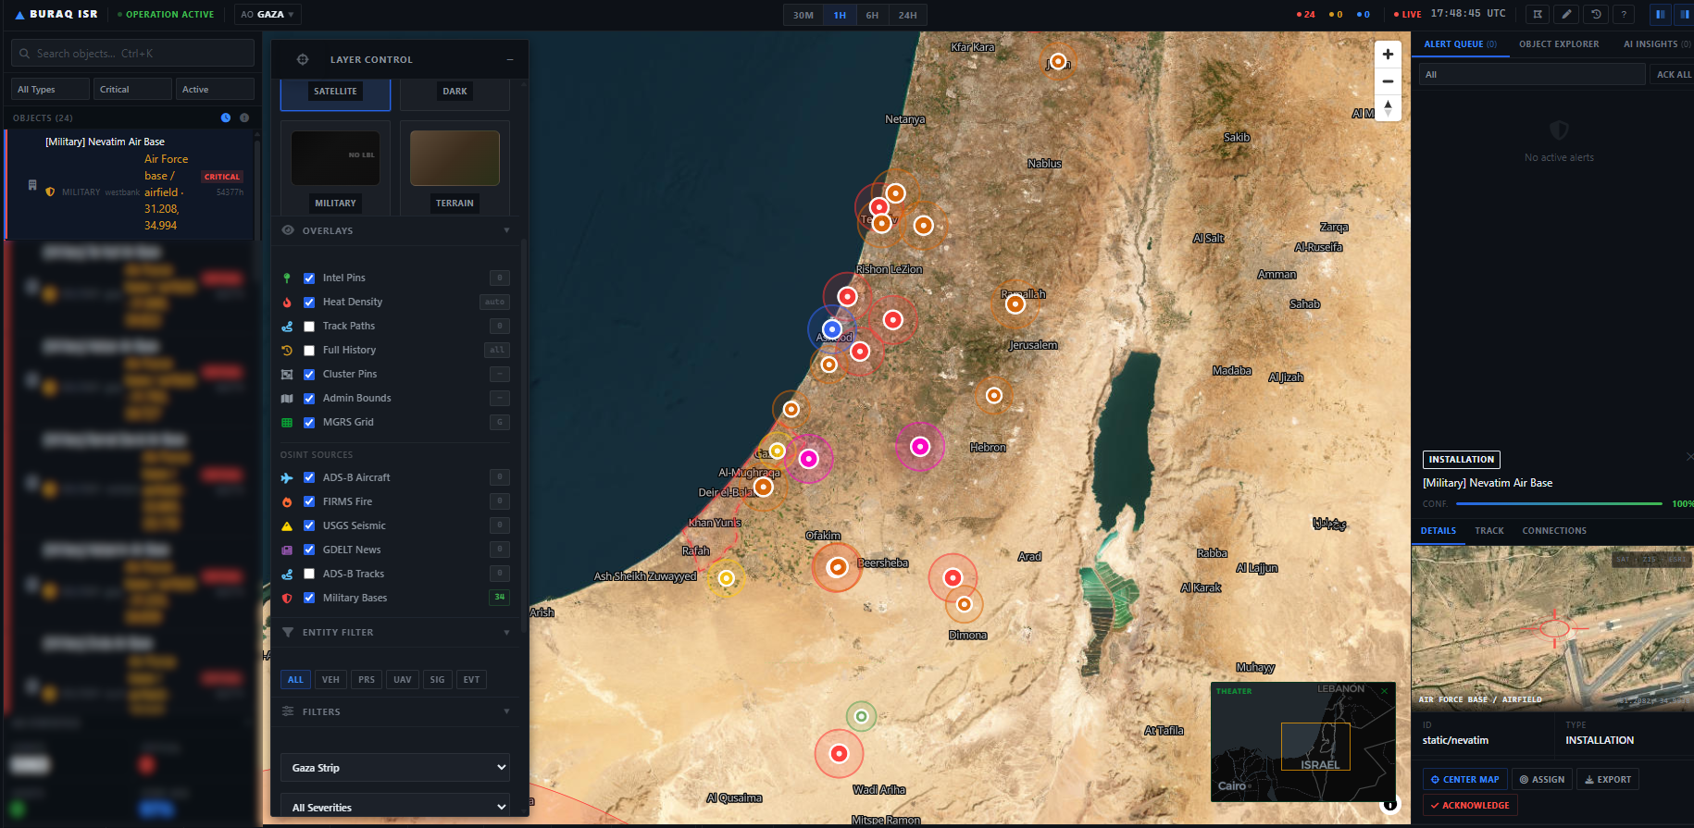Enable the ADS-B Tracks checkbox
1694x828 pixels.
coord(309,575)
